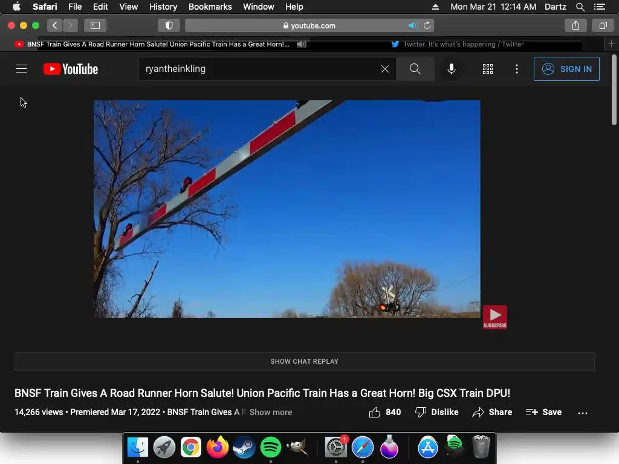Mute the YouTube tab's speaker icon
The image size is (619, 464).
(301, 44)
